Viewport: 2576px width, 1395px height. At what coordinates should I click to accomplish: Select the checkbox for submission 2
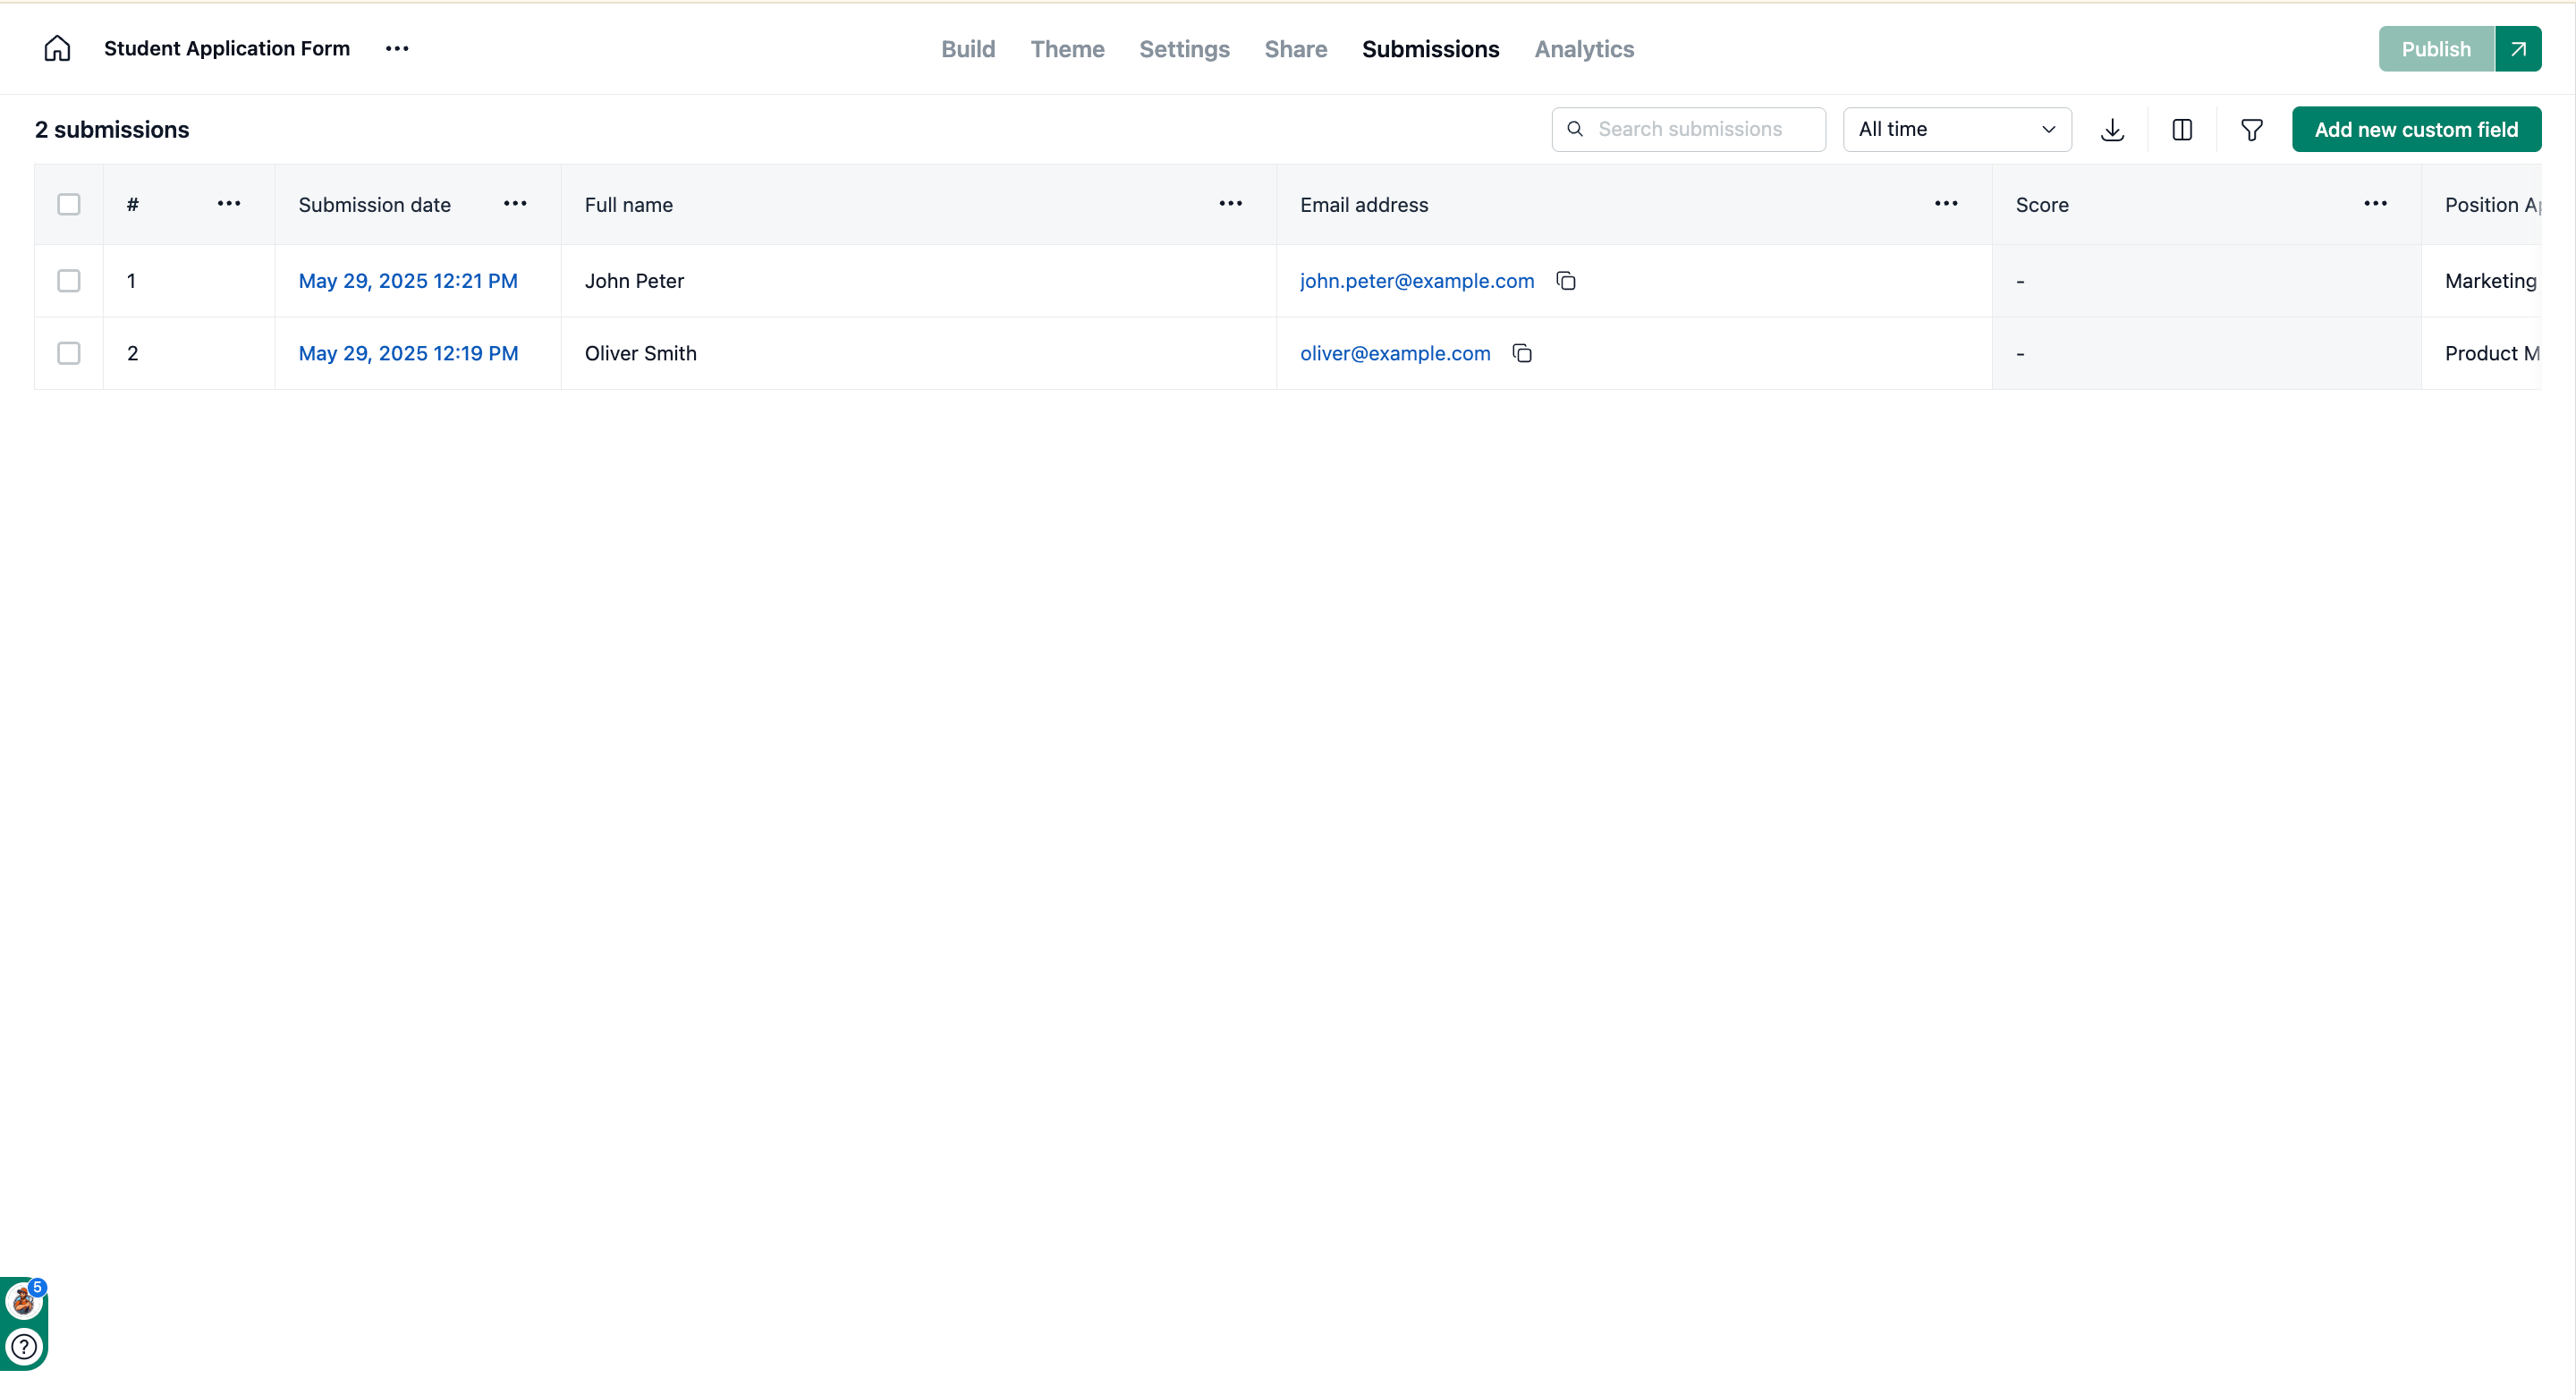(69, 353)
